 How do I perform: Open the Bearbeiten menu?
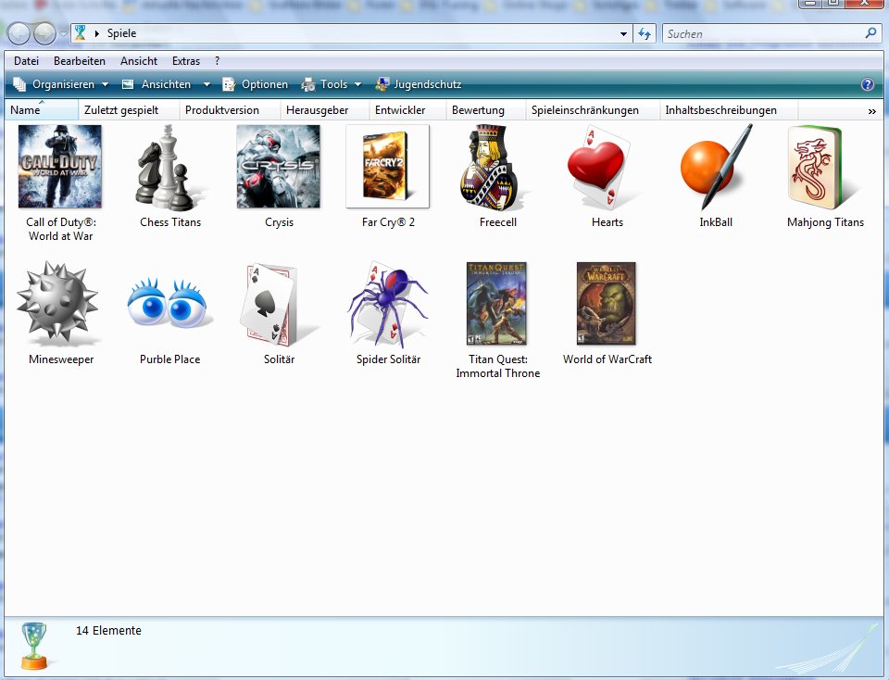pyautogui.click(x=80, y=61)
